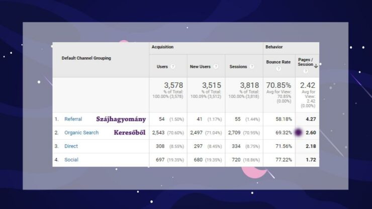The image size is (372, 209).
Task: Sort by the Pages / Session header
Action: tap(306, 62)
